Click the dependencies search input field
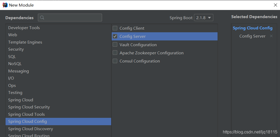 [x=70, y=18]
